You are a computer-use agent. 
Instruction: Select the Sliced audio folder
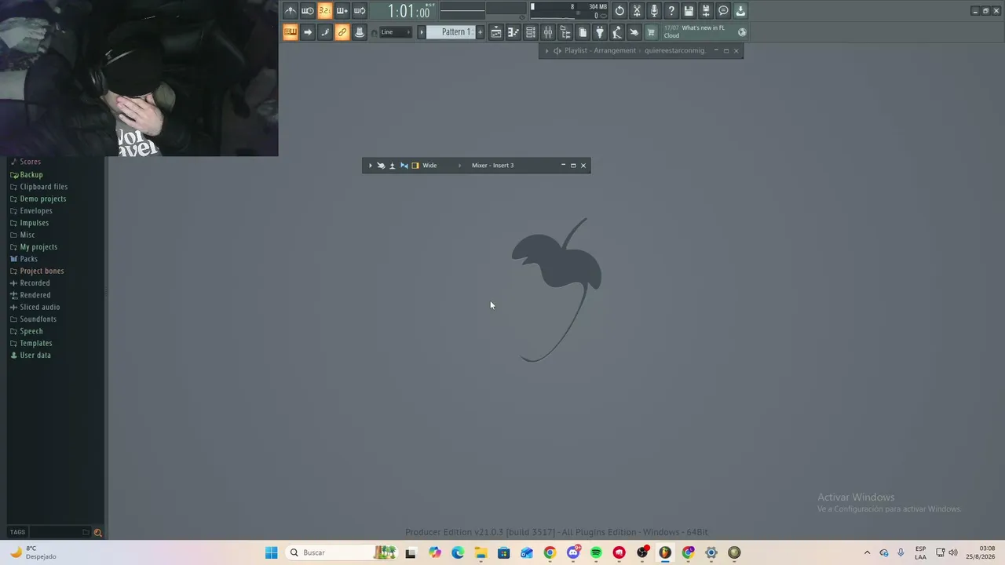39,308
